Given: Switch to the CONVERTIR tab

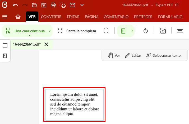Looking at the screenshot, I should [51, 17].
